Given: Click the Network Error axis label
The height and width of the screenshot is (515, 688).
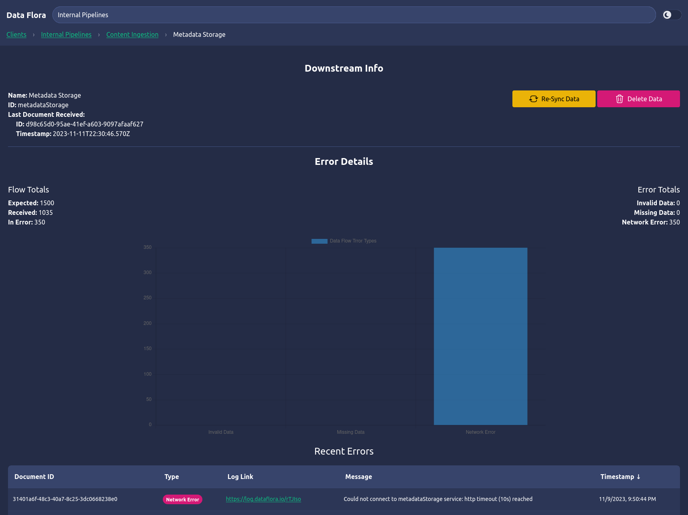Looking at the screenshot, I should [480, 432].
